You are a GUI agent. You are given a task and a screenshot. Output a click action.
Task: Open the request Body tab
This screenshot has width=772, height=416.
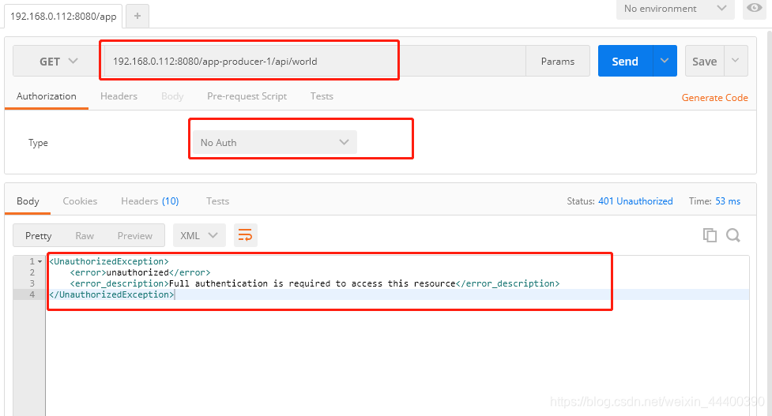(172, 96)
